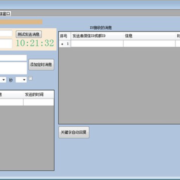
Task: Click the 添加定时消息 button
Action: point(41,64)
